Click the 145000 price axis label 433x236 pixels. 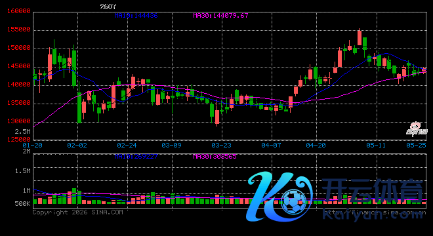coord(18,66)
